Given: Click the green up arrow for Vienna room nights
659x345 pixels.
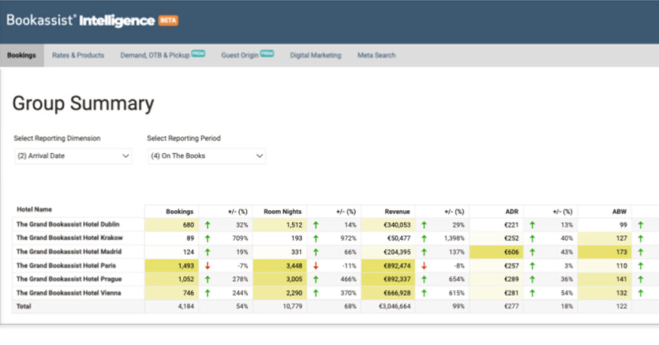Looking at the screenshot, I should pos(315,293).
